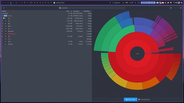This screenshot has width=184, height=103.
Task: Sort by the Size column header
Action: tap(68, 11)
